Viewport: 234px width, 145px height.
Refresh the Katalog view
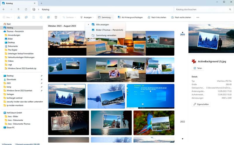[26, 9]
